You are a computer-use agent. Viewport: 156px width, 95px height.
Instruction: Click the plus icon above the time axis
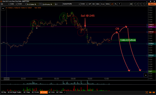pos(146,75)
